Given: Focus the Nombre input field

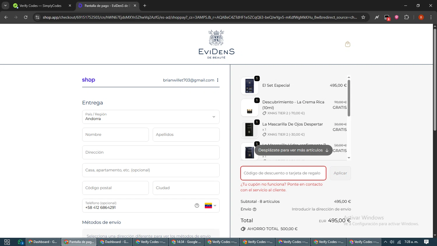Looking at the screenshot, I should [x=115, y=135].
